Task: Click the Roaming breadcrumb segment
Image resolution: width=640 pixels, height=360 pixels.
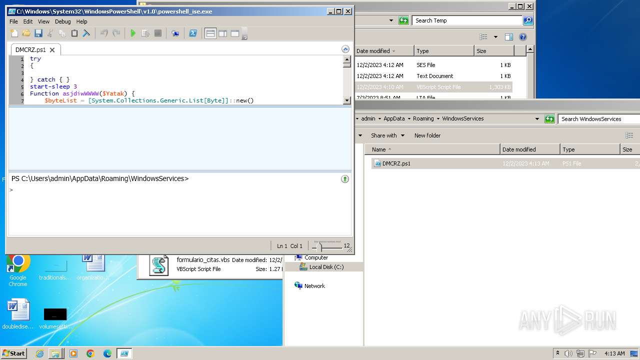Action: tap(423, 119)
